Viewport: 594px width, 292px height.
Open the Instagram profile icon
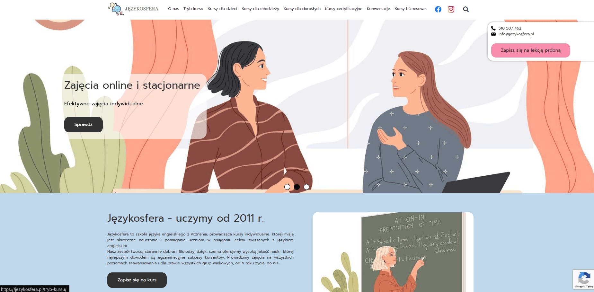point(451,9)
